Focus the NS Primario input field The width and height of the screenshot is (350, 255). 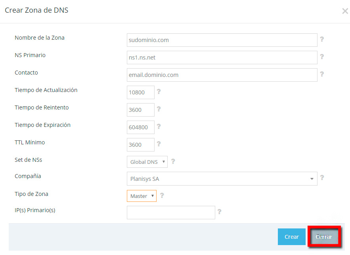222,58
